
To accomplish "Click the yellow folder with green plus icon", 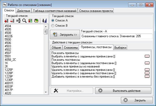I will [x=36, y=21].
